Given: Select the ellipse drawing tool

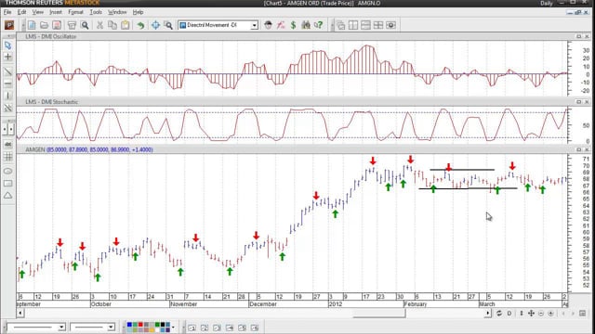Looking at the screenshot, I should pos(7,171).
